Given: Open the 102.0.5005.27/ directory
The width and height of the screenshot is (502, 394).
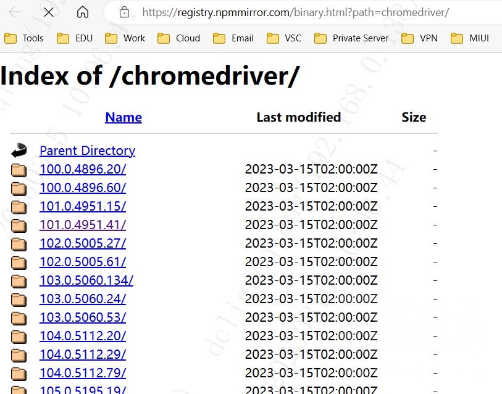Looking at the screenshot, I should tap(83, 243).
